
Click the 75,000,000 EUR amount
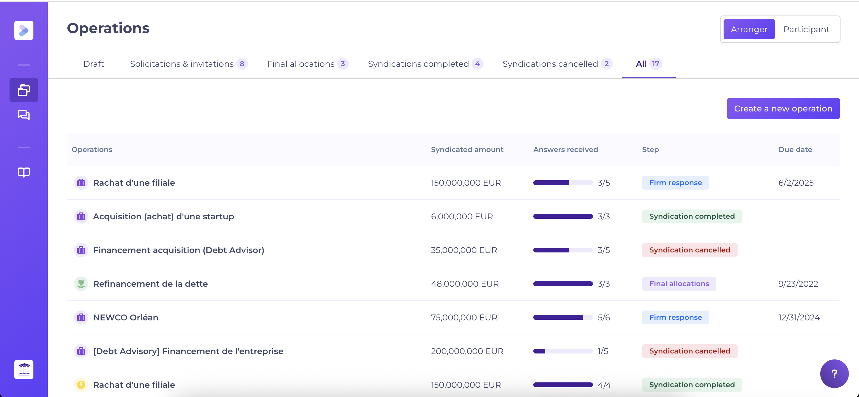tap(464, 317)
